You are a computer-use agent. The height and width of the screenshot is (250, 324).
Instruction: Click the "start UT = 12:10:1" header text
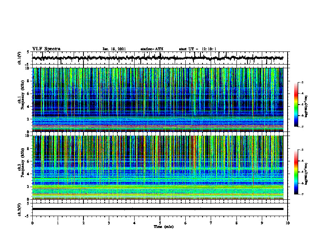click(x=198, y=49)
